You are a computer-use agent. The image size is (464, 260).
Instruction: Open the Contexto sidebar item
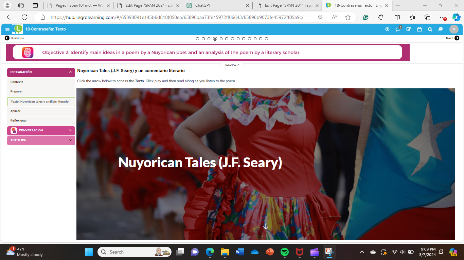click(17, 82)
